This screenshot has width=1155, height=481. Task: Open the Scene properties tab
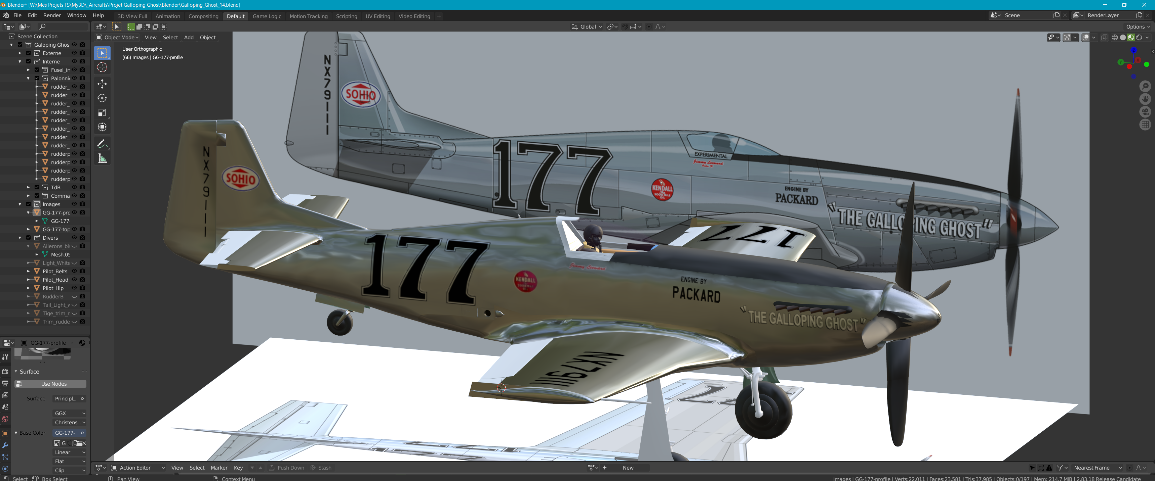click(x=5, y=407)
